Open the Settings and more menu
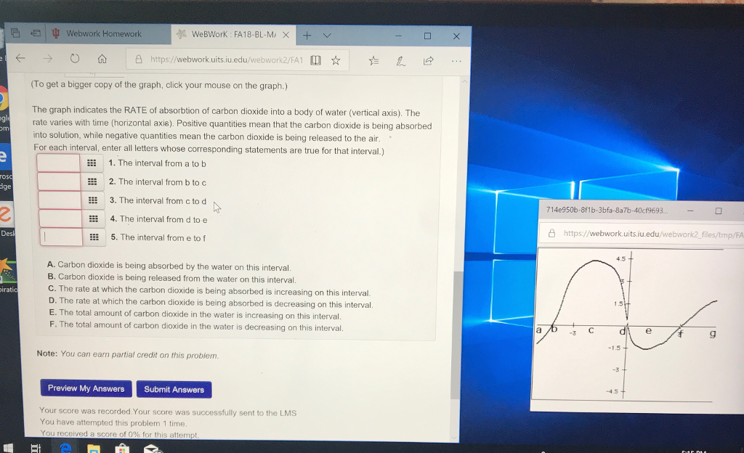This screenshot has width=744, height=453. (x=456, y=60)
